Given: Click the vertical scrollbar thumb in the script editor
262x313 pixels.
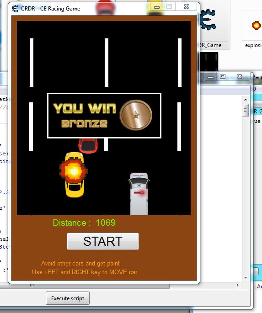Looking at the screenshot, I should click(246, 110).
